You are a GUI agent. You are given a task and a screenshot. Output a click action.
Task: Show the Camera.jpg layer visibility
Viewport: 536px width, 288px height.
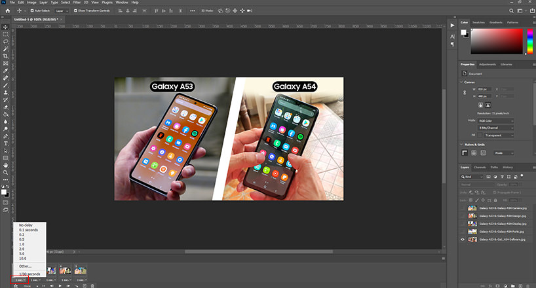click(x=463, y=208)
